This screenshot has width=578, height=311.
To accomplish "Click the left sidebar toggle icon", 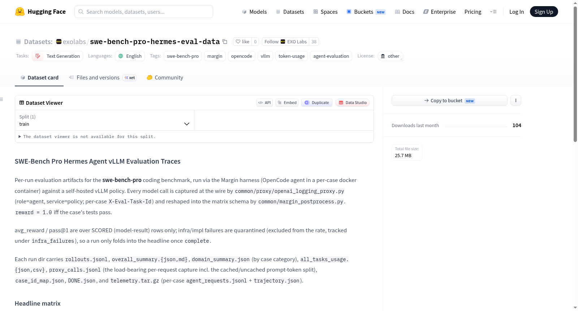I will tap(1, 99).
